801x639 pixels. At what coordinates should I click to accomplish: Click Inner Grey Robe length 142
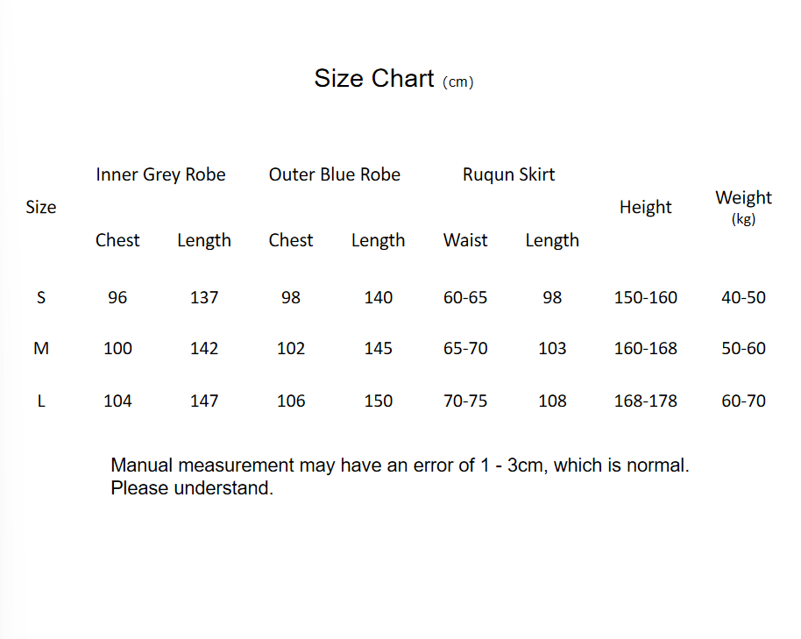(204, 348)
